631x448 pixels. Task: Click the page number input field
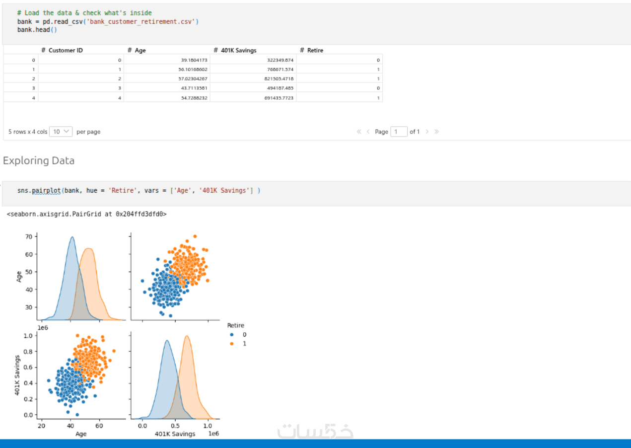(399, 132)
